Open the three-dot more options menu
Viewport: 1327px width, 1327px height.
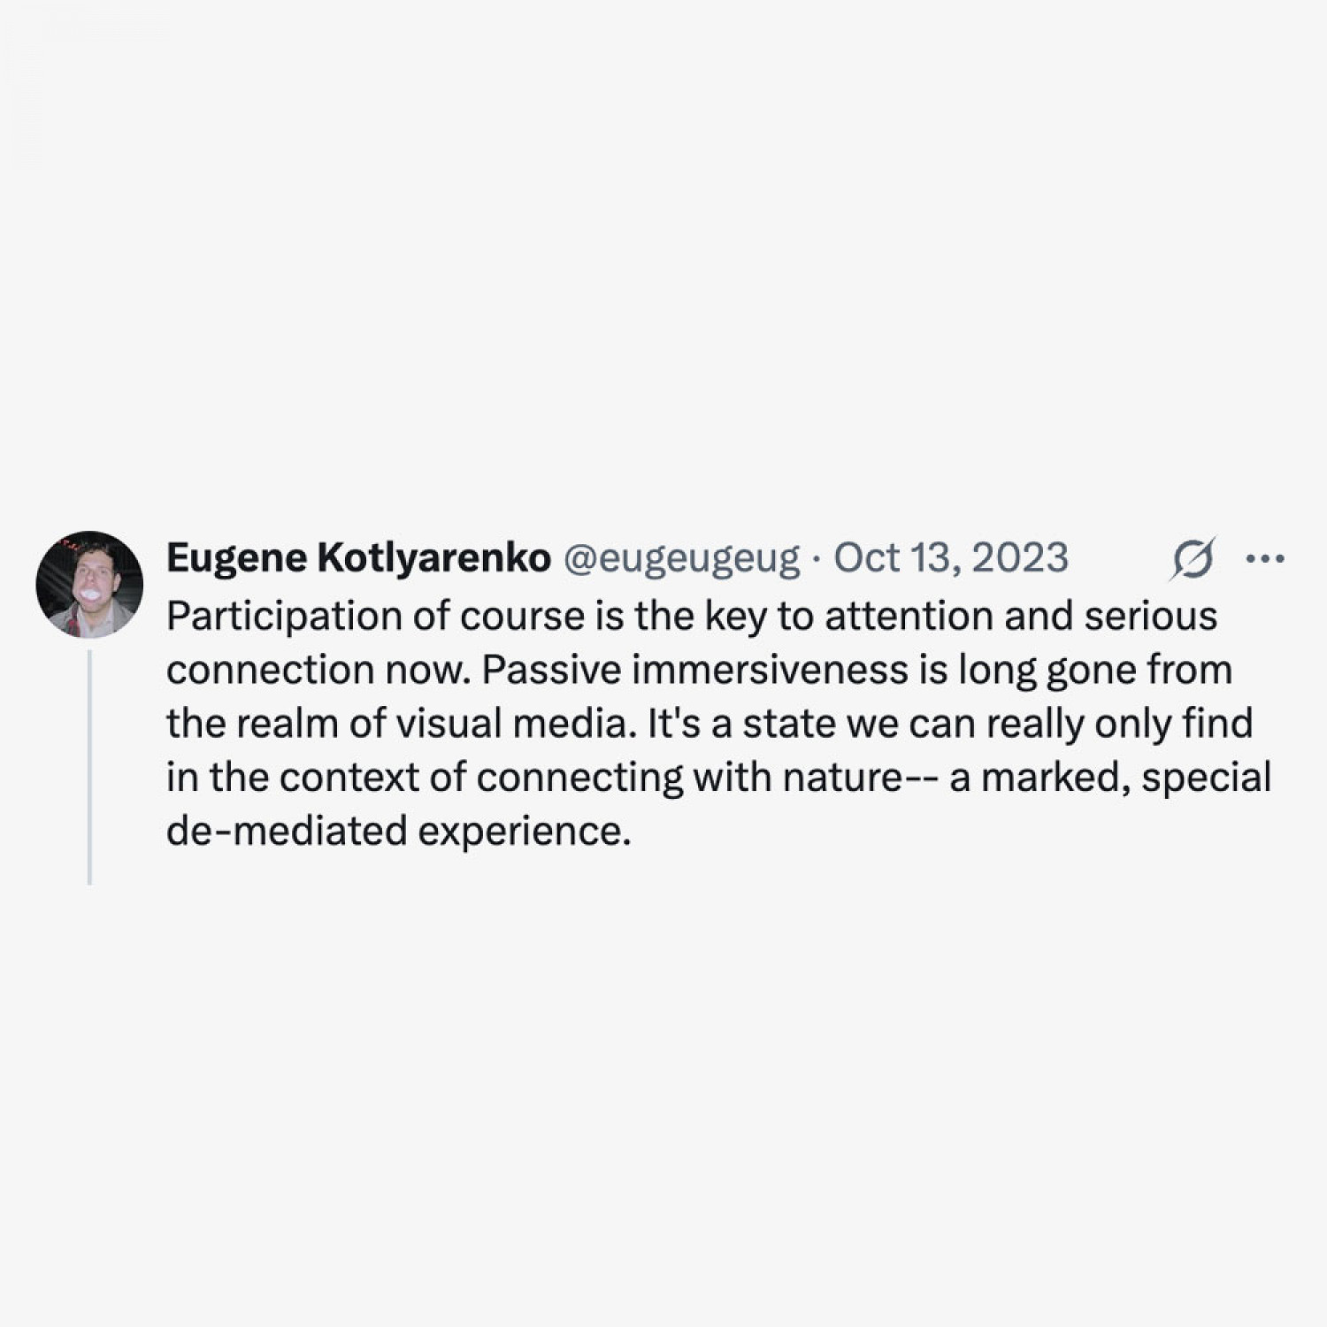(1264, 559)
